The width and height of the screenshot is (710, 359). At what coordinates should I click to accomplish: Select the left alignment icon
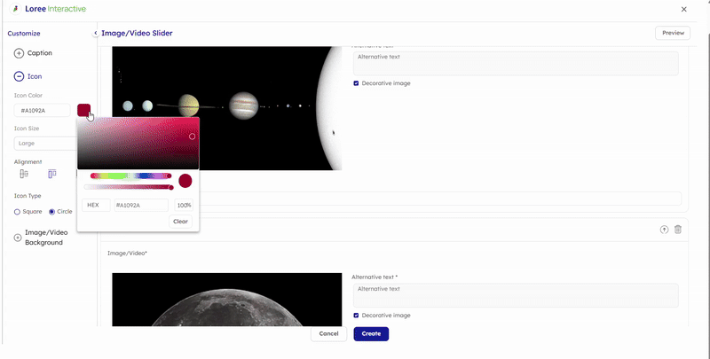(x=24, y=175)
